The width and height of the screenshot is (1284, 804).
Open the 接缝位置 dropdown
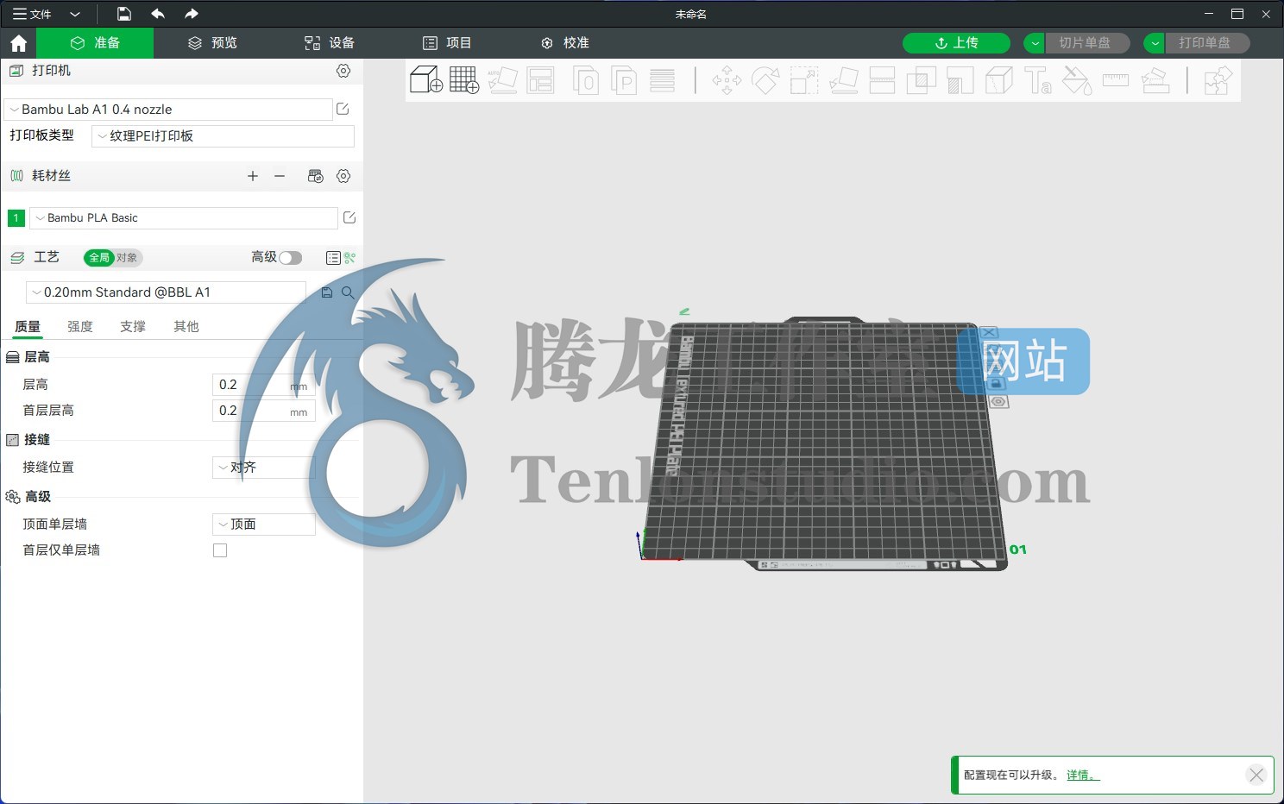point(264,468)
